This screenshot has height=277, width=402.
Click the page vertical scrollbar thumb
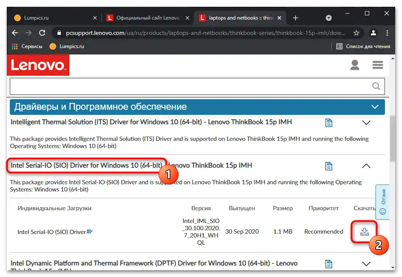click(x=392, y=138)
